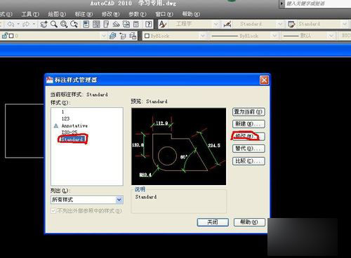Open the table style Standard dropdown
Viewport: 351px width, 258px height.
click(x=345, y=24)
